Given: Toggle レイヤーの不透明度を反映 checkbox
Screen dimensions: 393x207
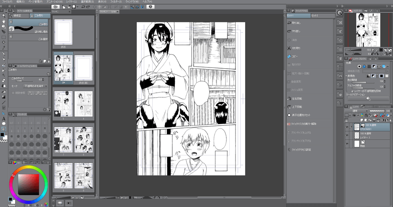Looking at the screenshot, I should (352, 91).
